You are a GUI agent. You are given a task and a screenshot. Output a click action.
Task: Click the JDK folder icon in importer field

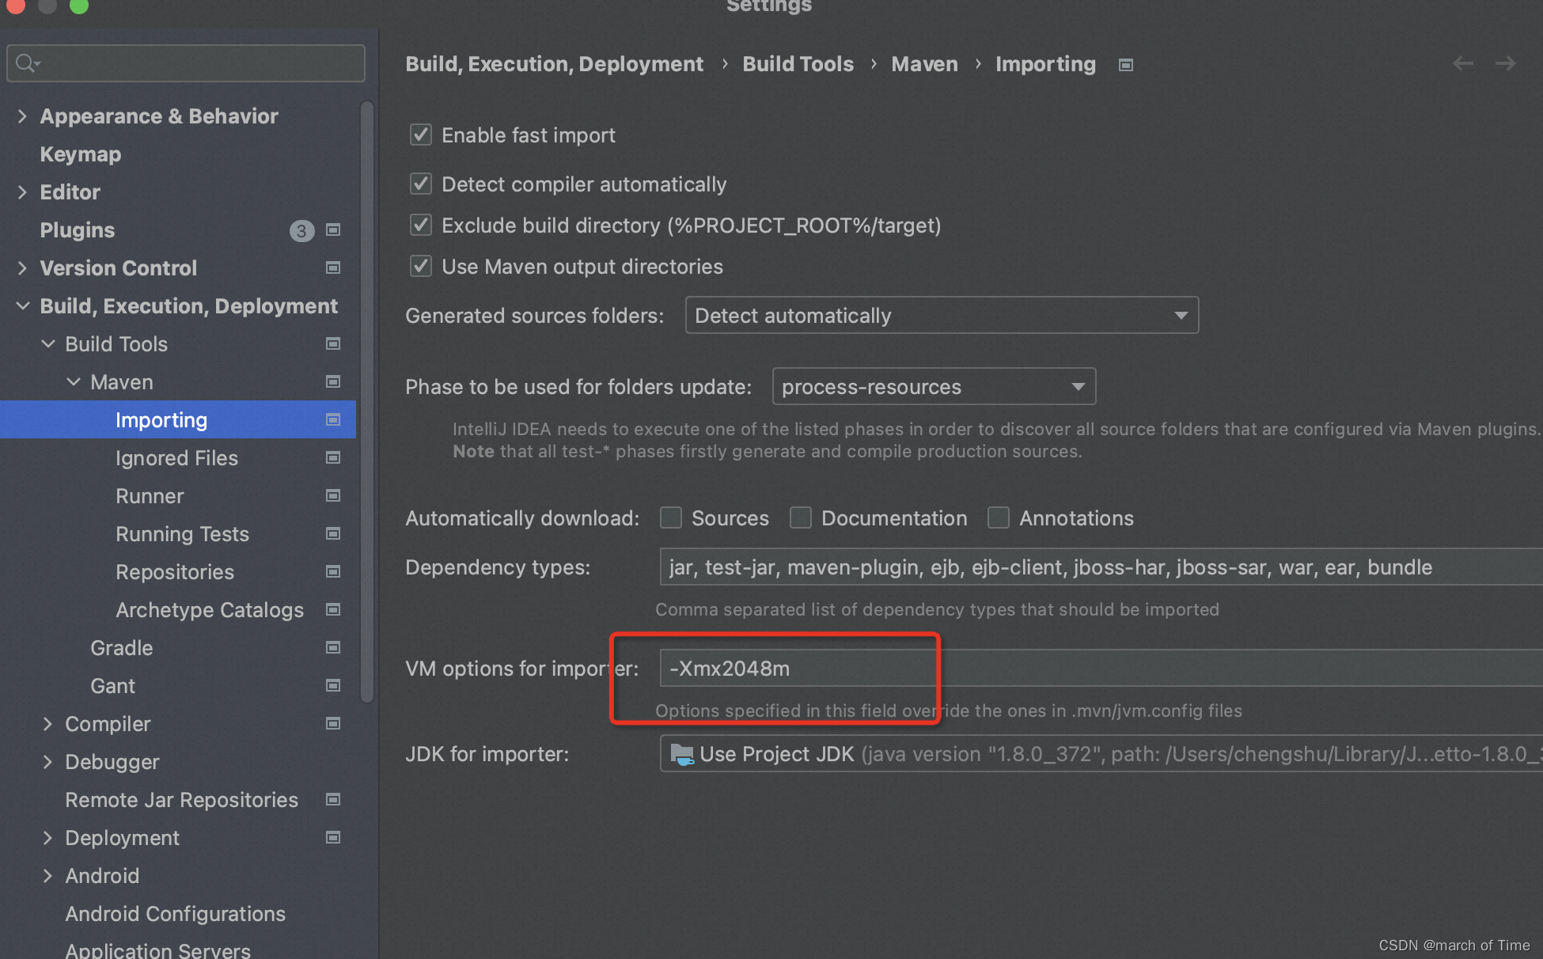[681, 754]
